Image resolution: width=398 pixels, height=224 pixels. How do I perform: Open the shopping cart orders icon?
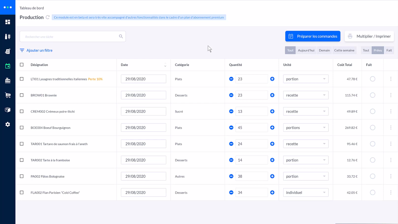pyautogui.click(x=7, y=95)
